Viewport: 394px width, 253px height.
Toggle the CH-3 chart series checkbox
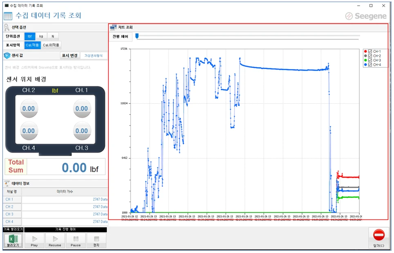point(370,60)
